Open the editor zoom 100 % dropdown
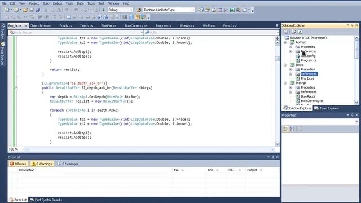This screenshot has height=203, width=361. tap(23, 149)
